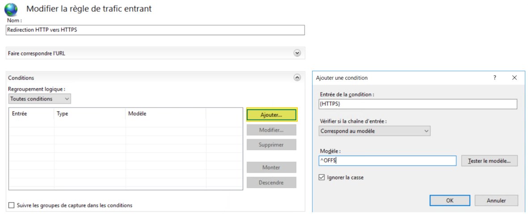The width and height of the screenshot is (528, 221).
Task: Expand the Faire correspondre l'URL section
Action: pyautogui.click(x=297, y=53)
